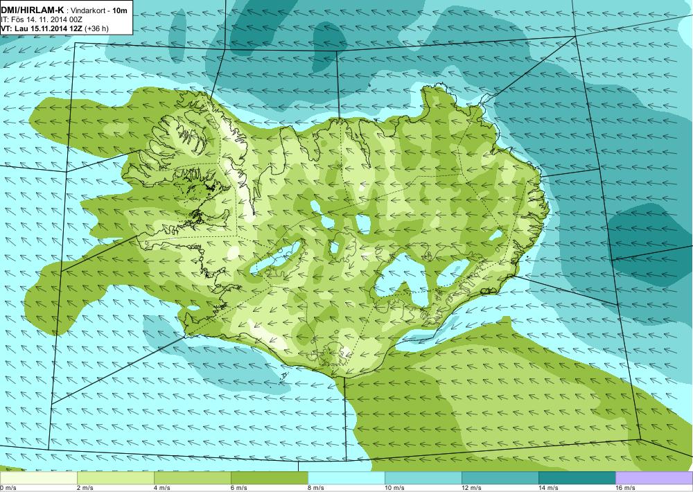Click the '12 m/s' legend label
The height and width of the screenshot is (492, 693).
tap(471, 488)
